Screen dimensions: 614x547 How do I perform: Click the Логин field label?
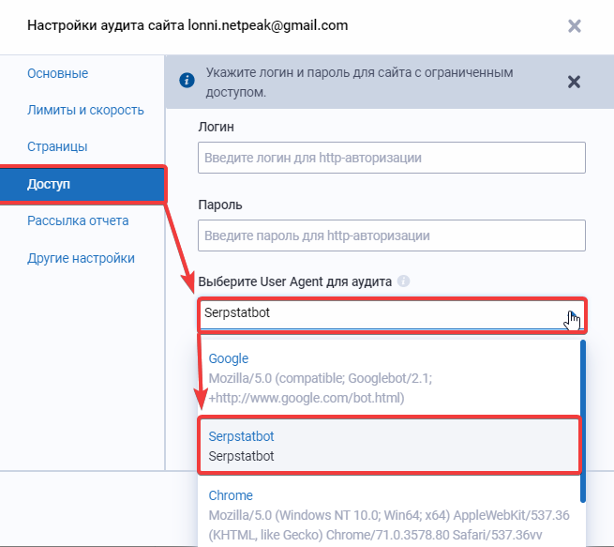point(217,127)
